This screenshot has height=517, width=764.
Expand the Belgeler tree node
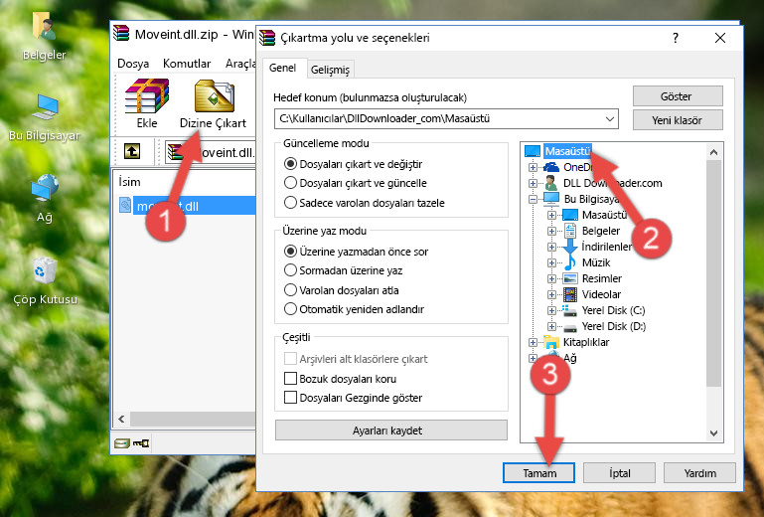pos(551,231)
